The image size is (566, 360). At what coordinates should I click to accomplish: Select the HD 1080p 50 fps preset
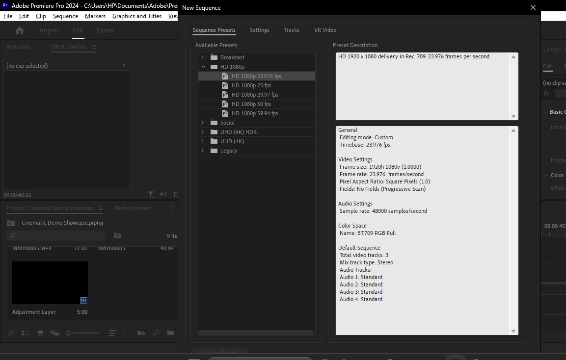[257, 104]
